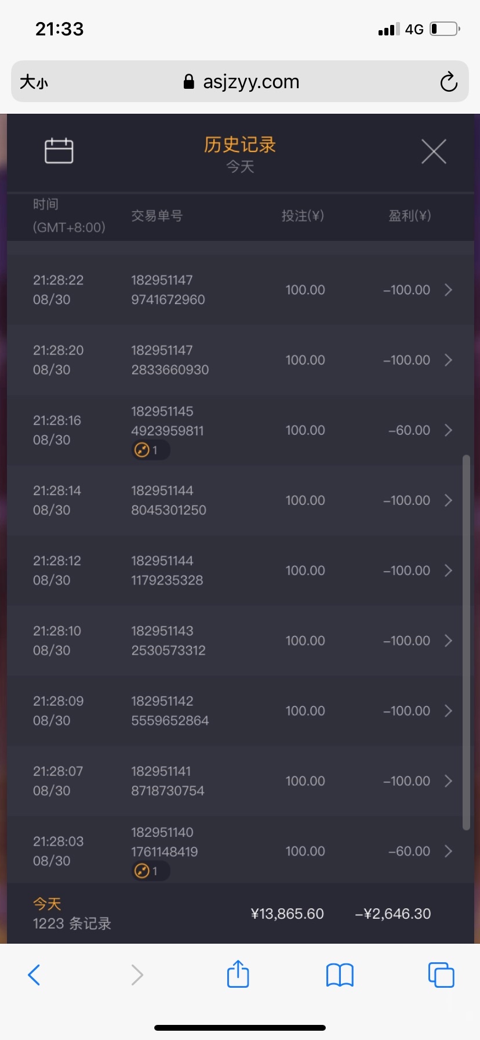Open Safari bookmarks icon
The image size is (480, 1040).
click(340, 975)
